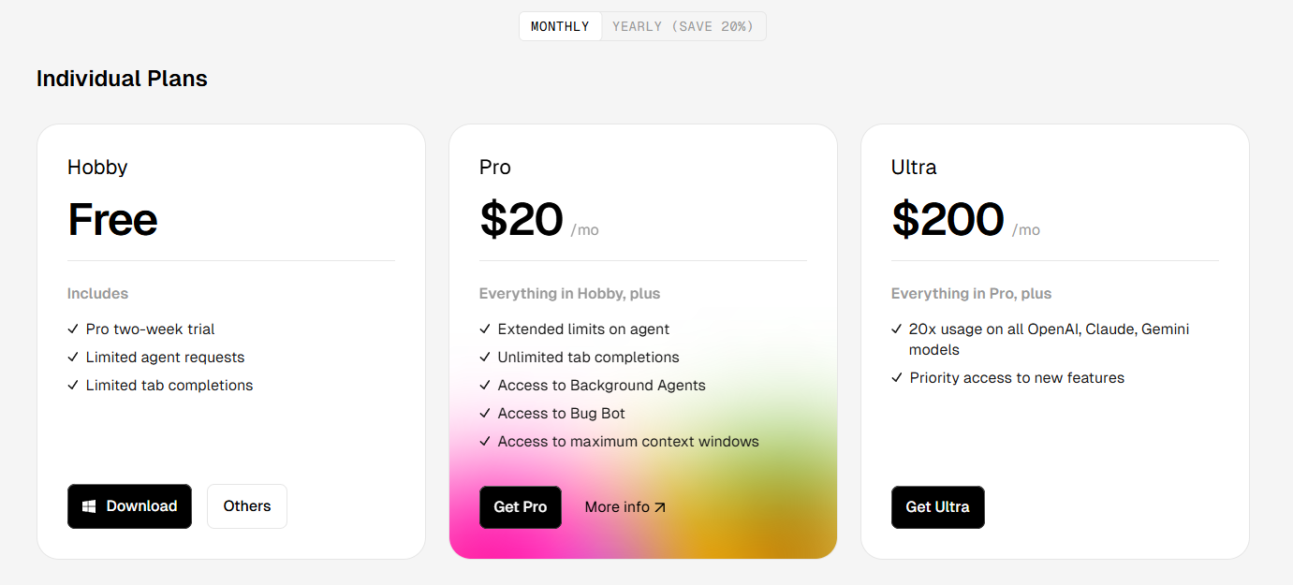Screen dimensions: 1293x585
Task: Download the Hobby plan for Windows
Action: (x=129, y=506)
